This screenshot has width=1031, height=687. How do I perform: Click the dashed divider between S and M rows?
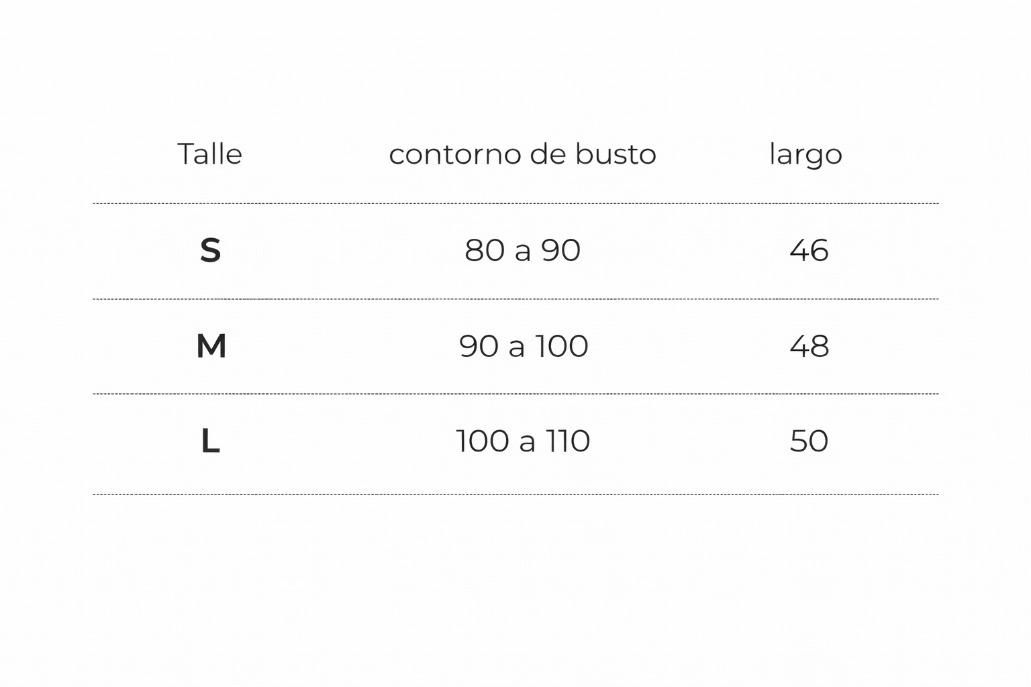(515, 299)
